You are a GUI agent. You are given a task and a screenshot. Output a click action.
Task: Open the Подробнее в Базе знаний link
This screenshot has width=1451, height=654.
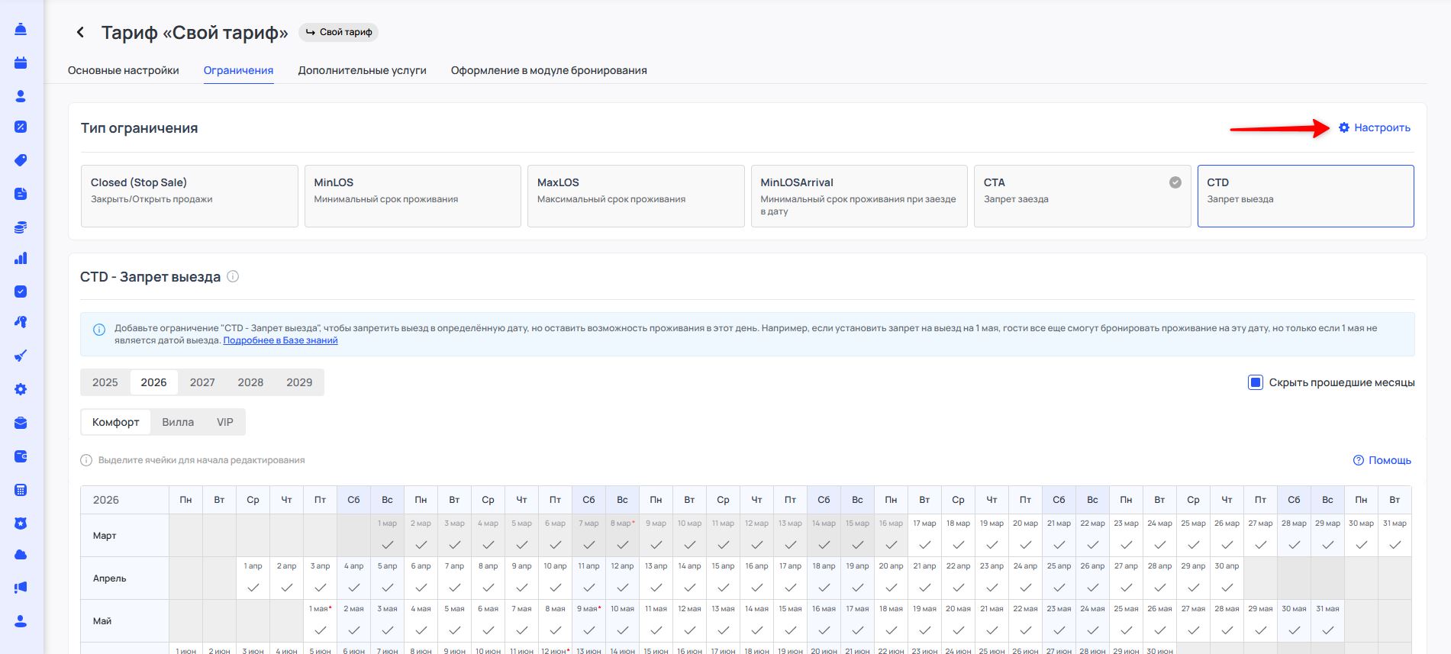click(x=280, y=340)
